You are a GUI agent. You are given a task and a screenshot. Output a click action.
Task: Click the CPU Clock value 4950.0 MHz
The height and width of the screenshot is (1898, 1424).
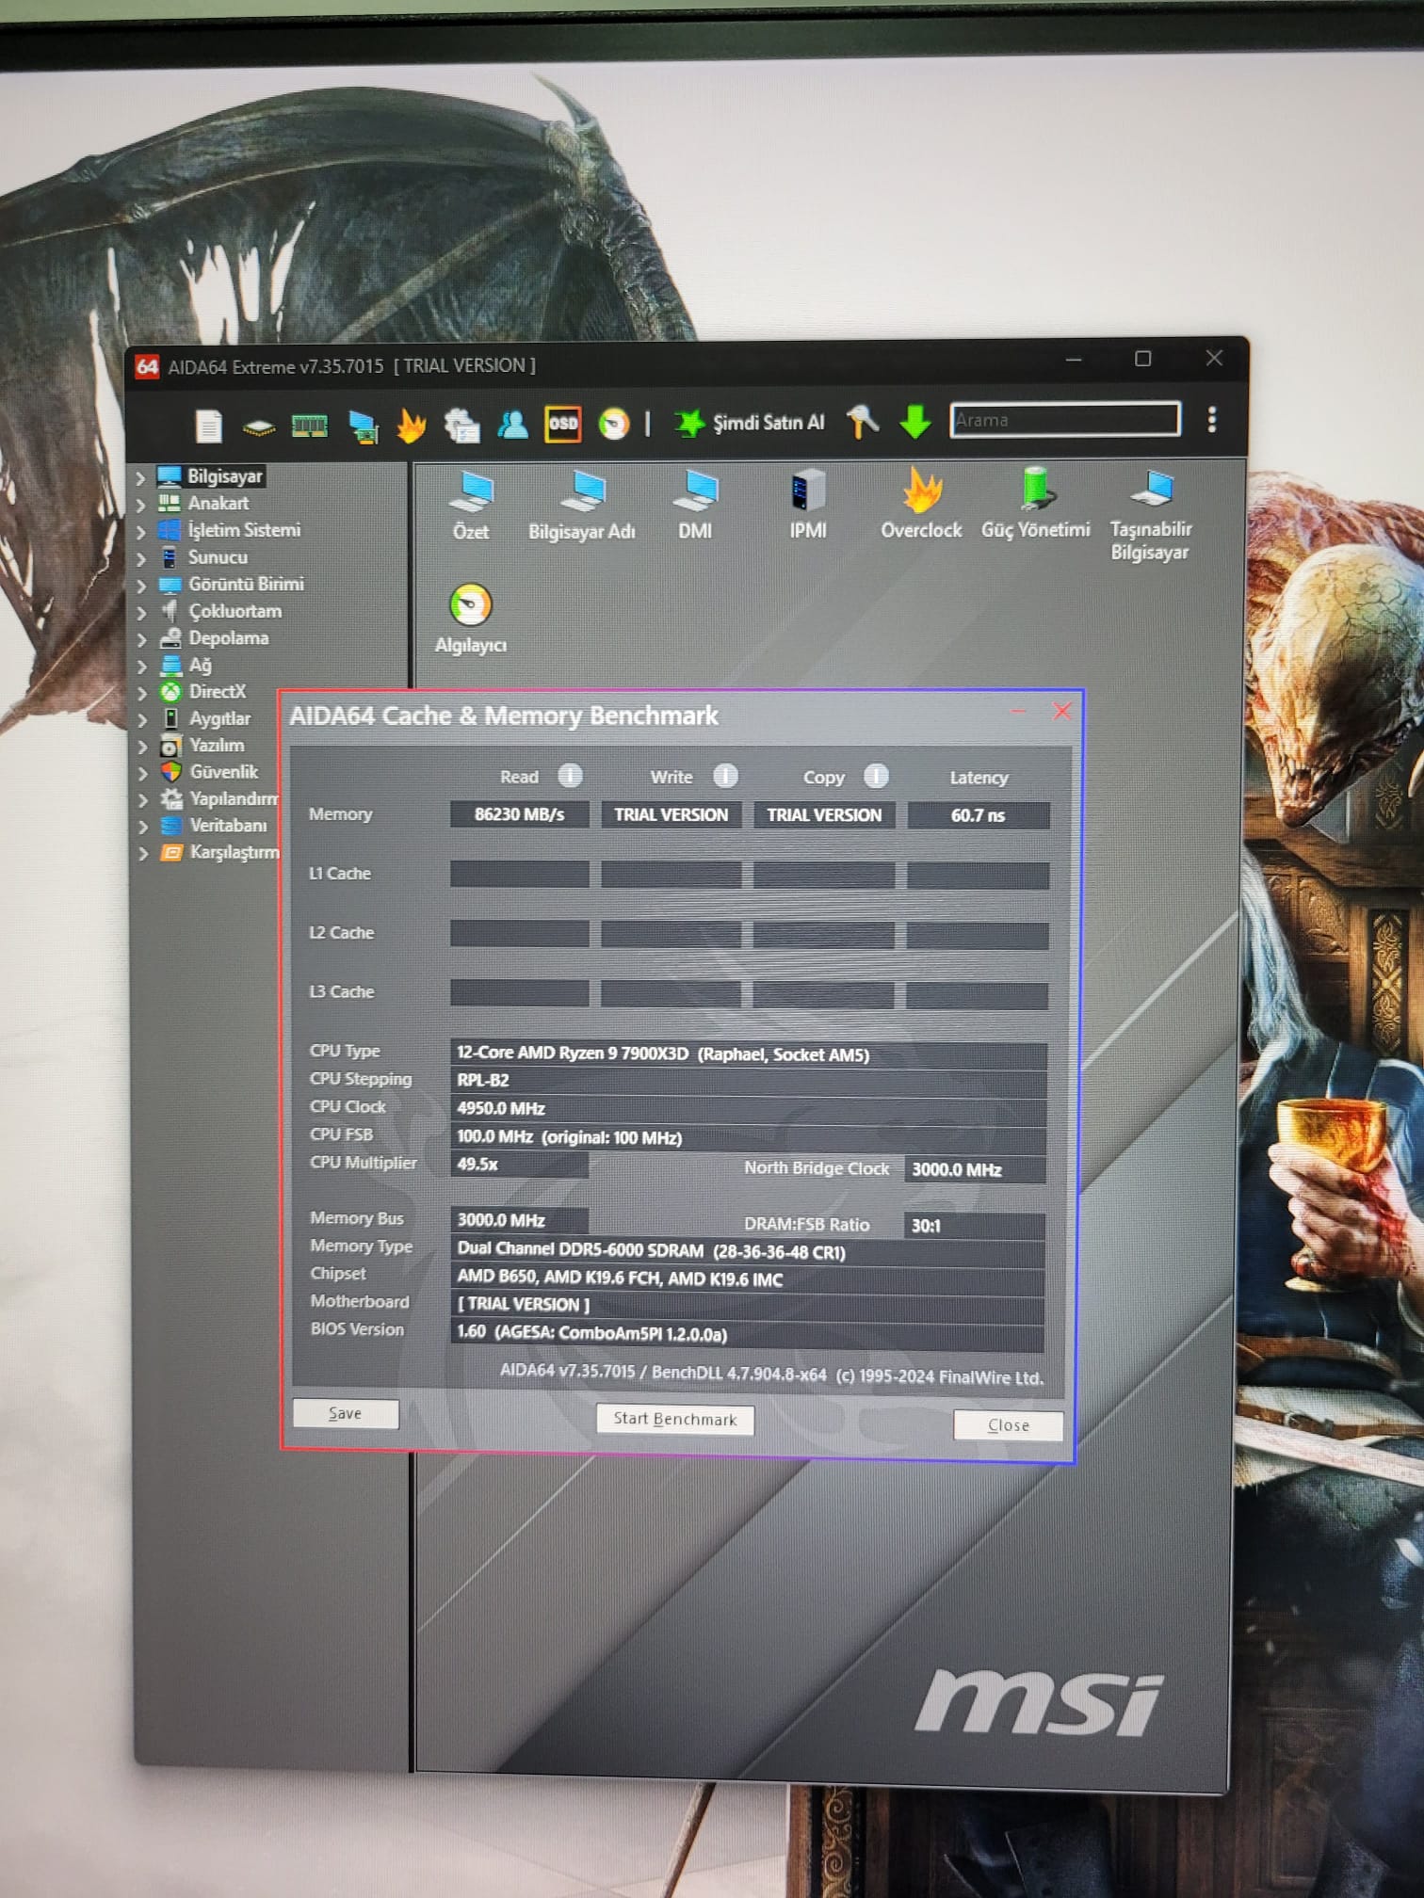(x=748, y=1109)
